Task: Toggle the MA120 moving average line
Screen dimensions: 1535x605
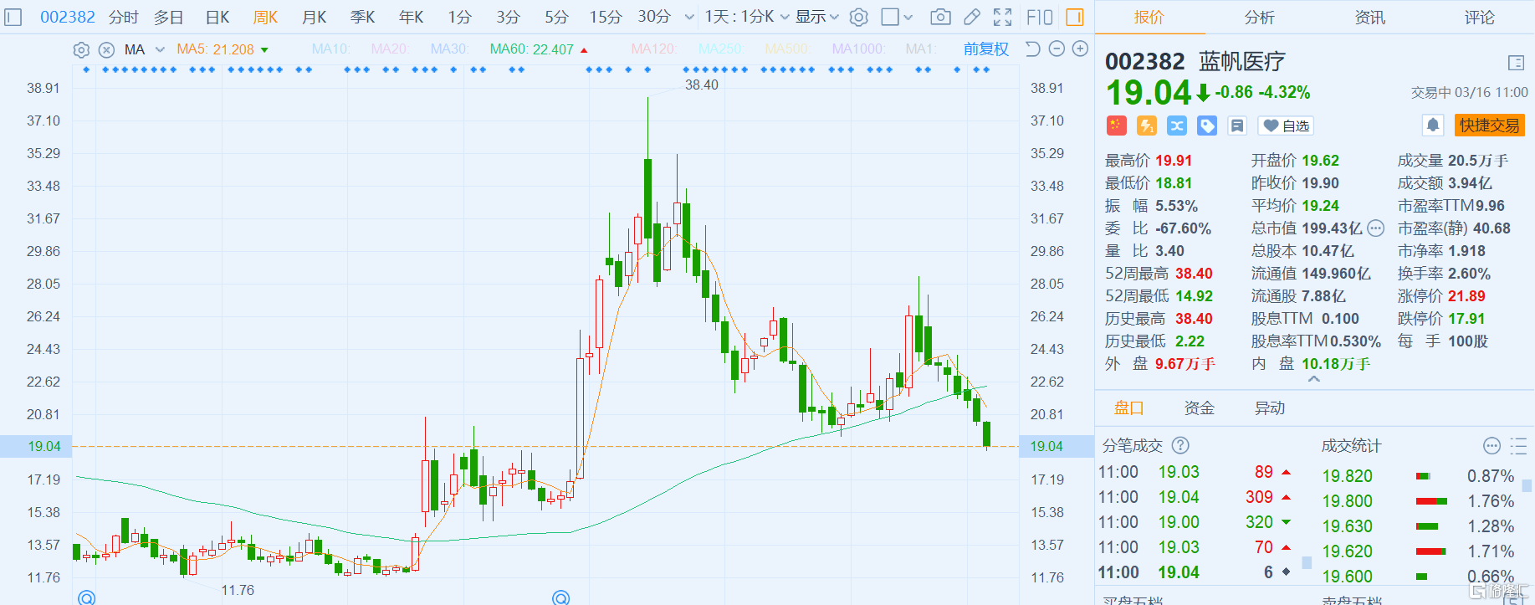Action: point(653,49)
